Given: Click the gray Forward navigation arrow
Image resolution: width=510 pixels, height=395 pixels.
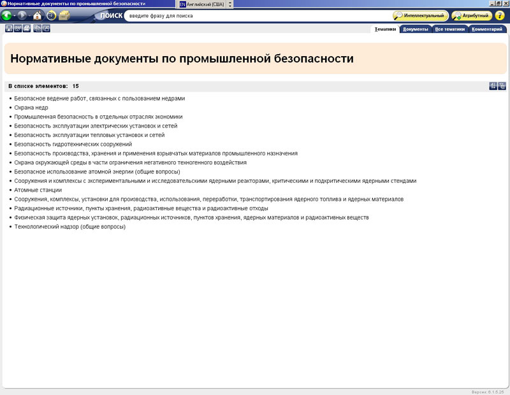Looking at the screenshot, I should tap(23, 15).
